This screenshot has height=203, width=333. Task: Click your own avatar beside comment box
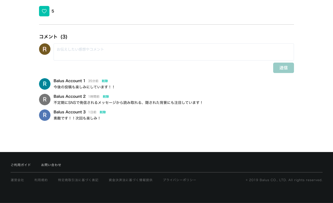pyautogui.click(x=45, y=49)
